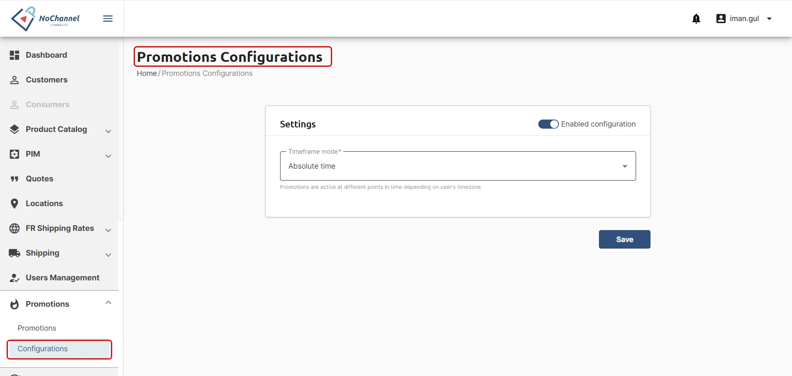Click the Promotions Configurations page title
This screenshot has width=792, height=376.
click(x=230, y=57)
